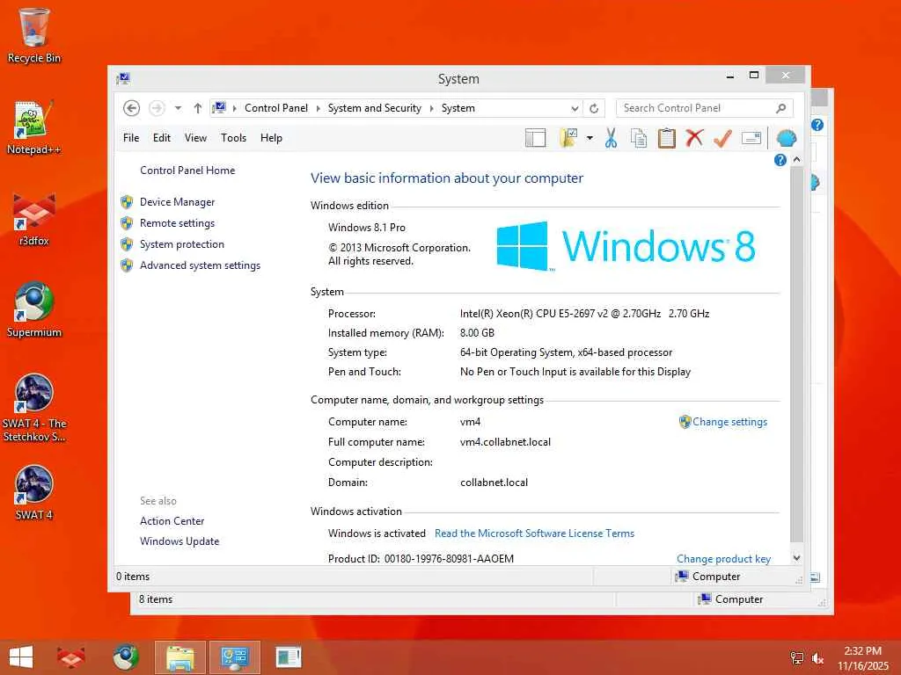Click File Explorer in the taskbar
This screenshot has width=901, height=675.
click(x=179, y=657)
